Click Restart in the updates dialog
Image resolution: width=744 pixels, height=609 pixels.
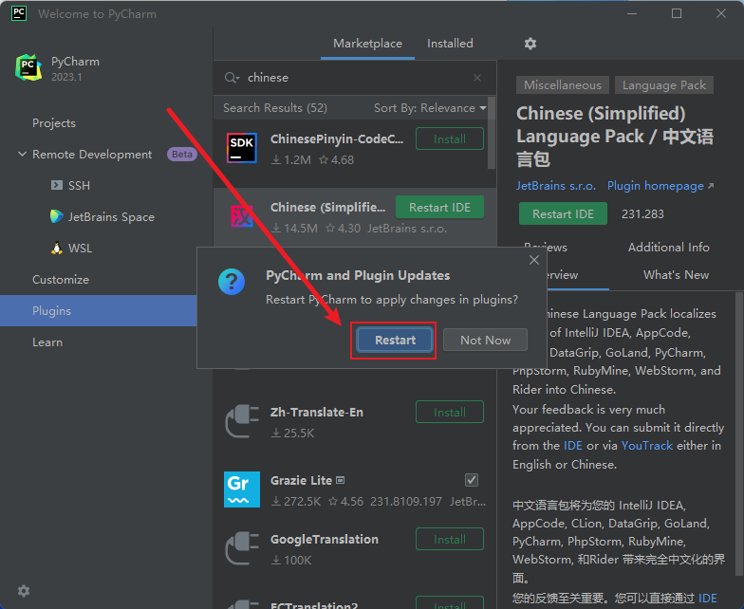(x=395, y=340)
